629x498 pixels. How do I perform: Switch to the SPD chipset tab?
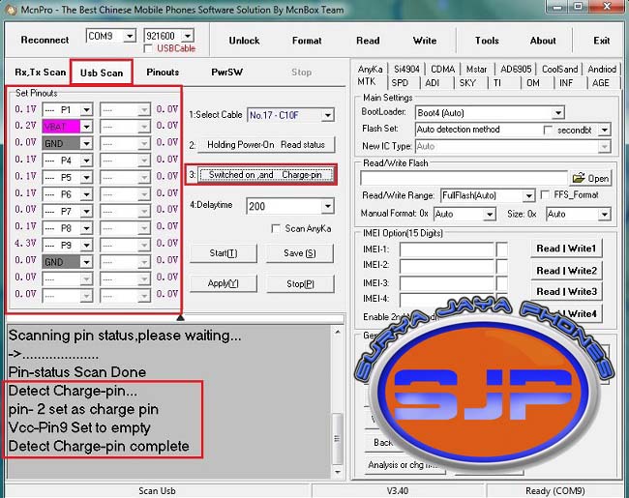(400, 83)
